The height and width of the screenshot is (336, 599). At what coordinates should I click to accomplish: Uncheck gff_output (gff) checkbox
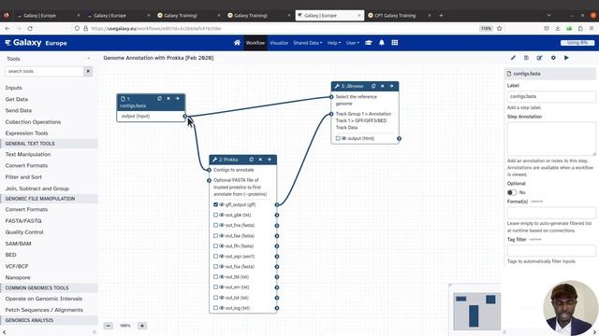215,204
